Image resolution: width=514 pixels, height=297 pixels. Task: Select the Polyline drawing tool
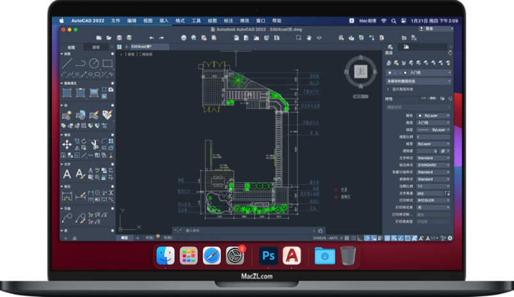pos(81,63)
